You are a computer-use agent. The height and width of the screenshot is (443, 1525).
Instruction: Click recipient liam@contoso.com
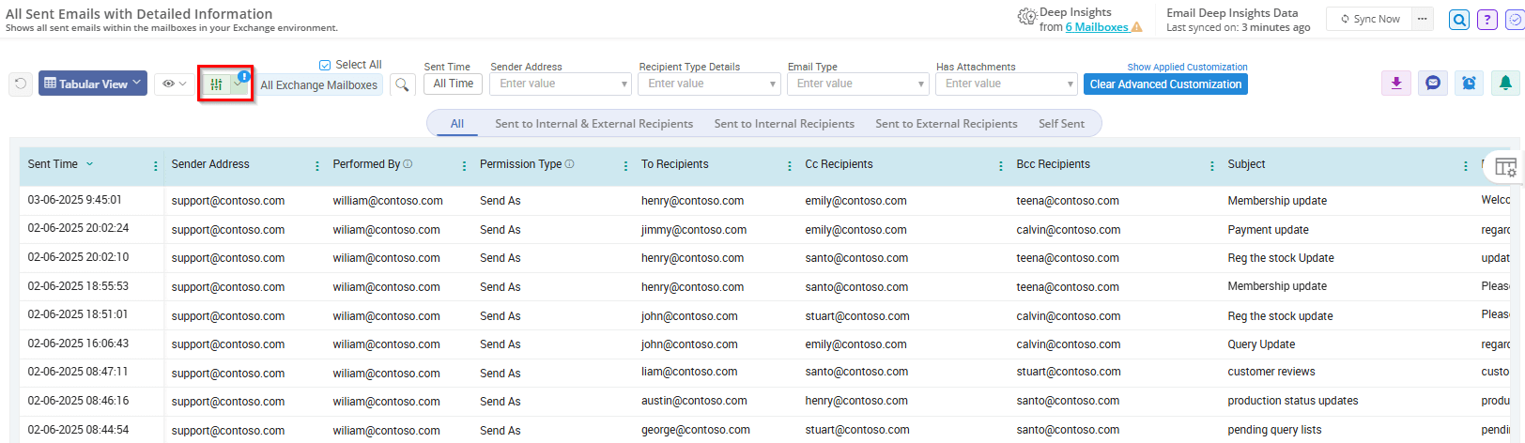[x=689, y=373]
